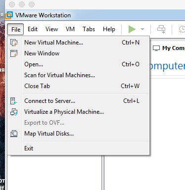Select Connect to Server... entry
Image resolution: width=185 pixels, height=190 pixels.
[x=79, y=101]
